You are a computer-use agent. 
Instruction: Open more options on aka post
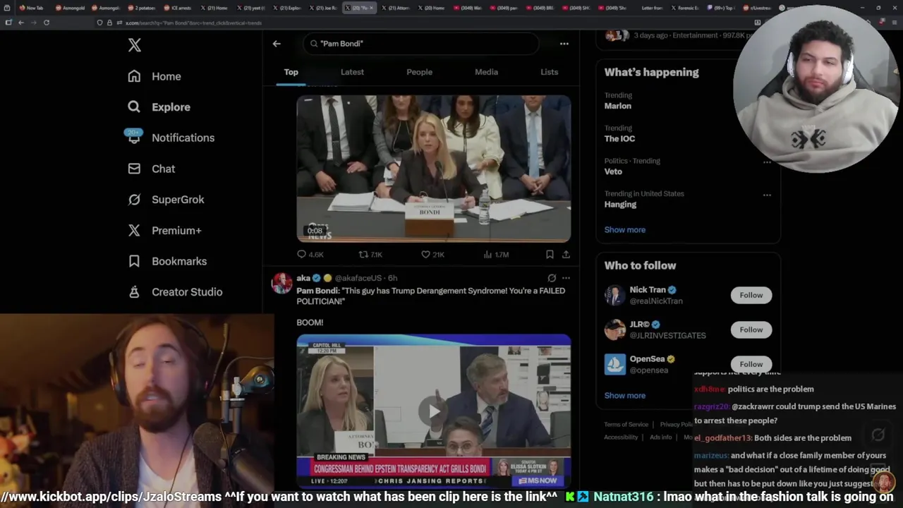(x=566, y=278)
